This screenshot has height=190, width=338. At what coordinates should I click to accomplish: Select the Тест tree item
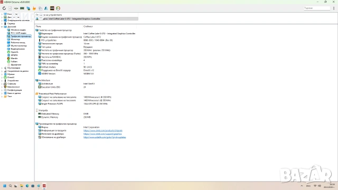click(10, 96)
